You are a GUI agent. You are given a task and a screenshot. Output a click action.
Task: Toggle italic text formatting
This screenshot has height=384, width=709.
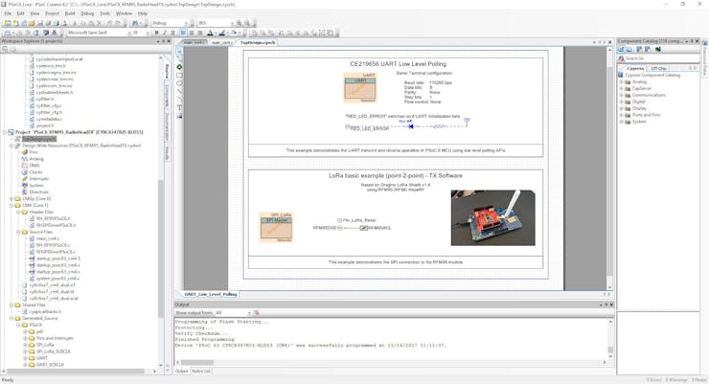point(165,33)
